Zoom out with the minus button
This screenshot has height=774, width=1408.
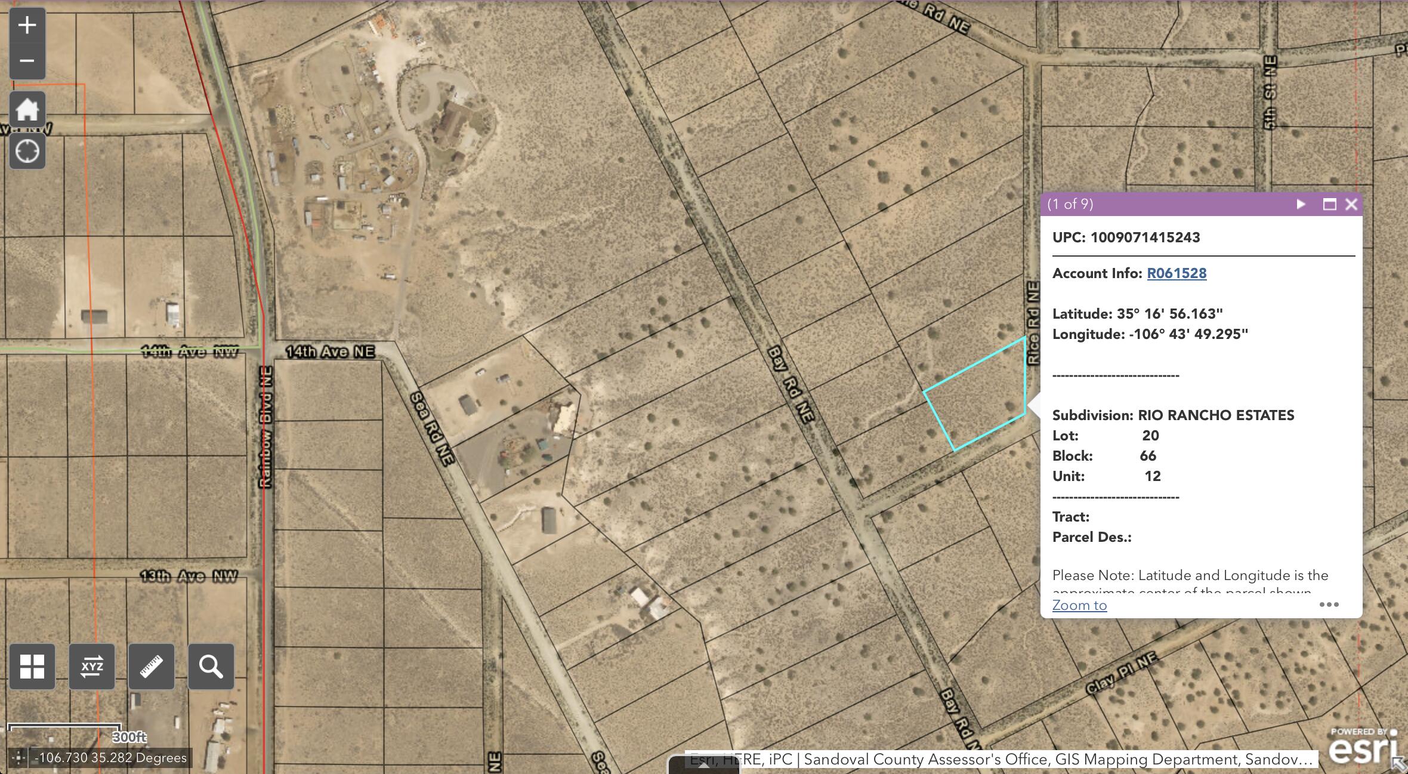coord(27,61)
